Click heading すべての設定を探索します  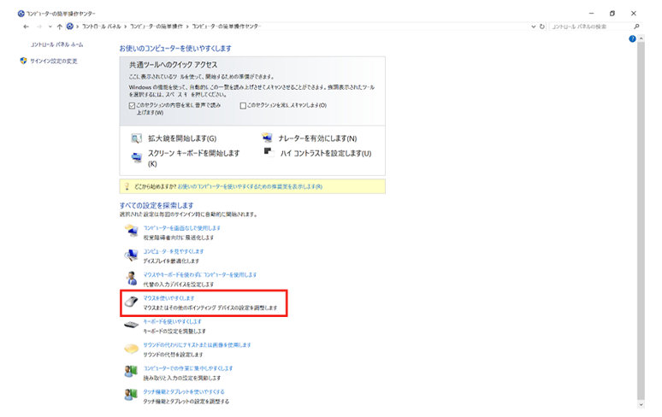(x=157, y=205)
